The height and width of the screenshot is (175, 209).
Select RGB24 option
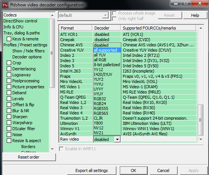pyautogui.click(x=107, y=104)
